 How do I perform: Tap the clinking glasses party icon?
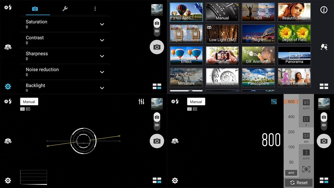pyautogui.click(x=324, y=47)
